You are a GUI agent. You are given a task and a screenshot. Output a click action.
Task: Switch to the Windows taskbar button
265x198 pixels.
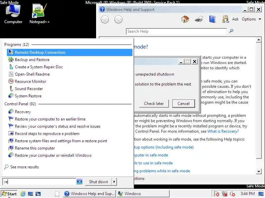pyautogui.click(x=143, y=194)
